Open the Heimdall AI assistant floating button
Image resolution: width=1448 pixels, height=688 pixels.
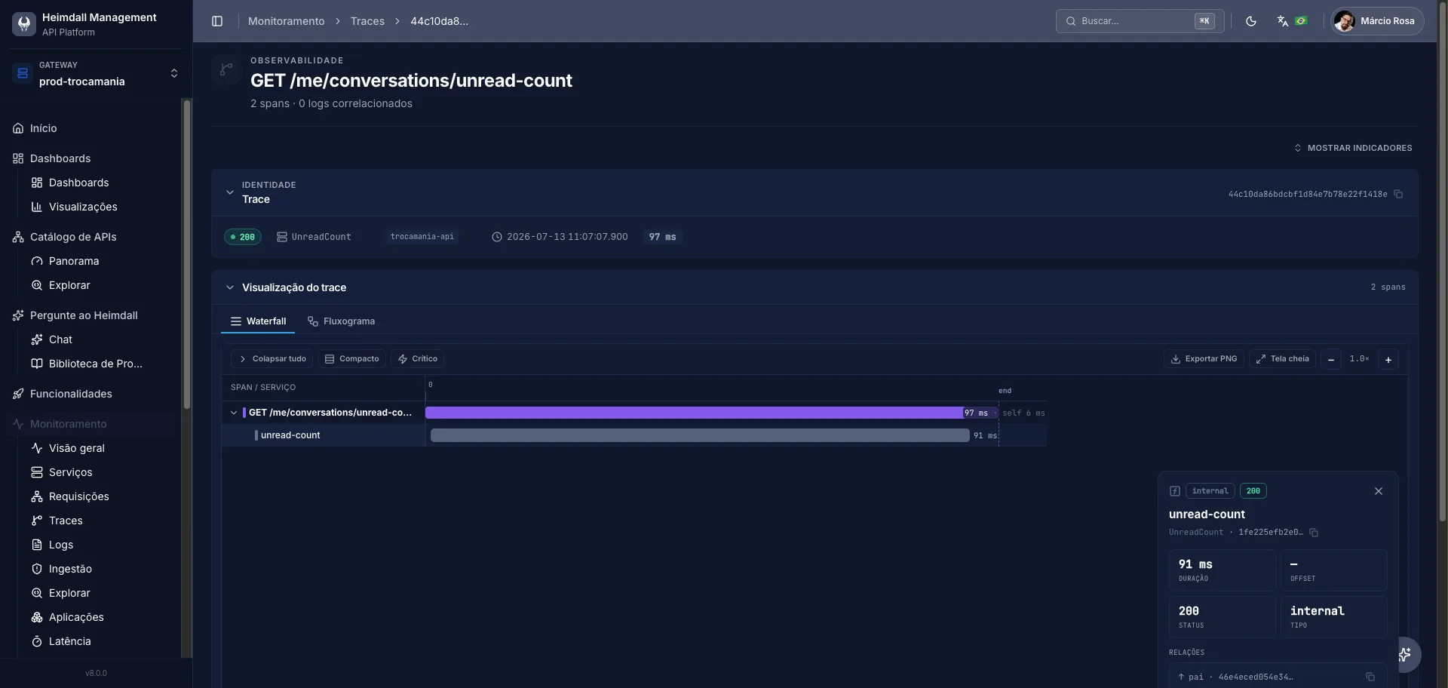coord(1405,655)
